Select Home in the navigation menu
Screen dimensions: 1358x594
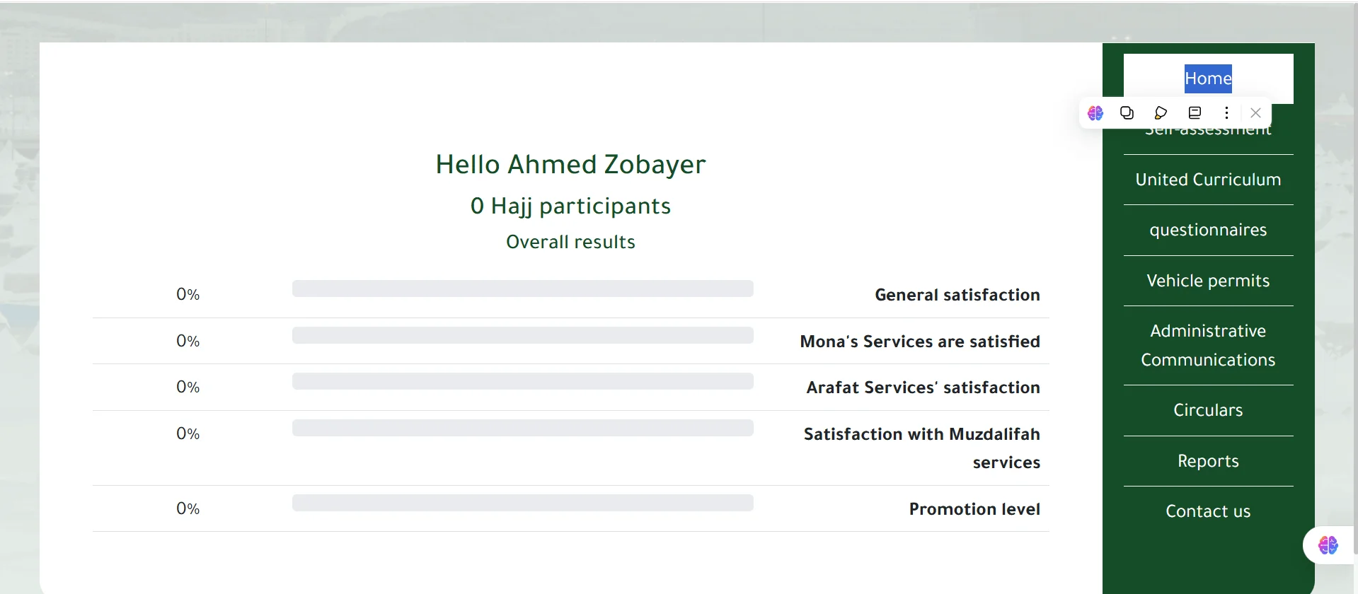click(1207, 78)
